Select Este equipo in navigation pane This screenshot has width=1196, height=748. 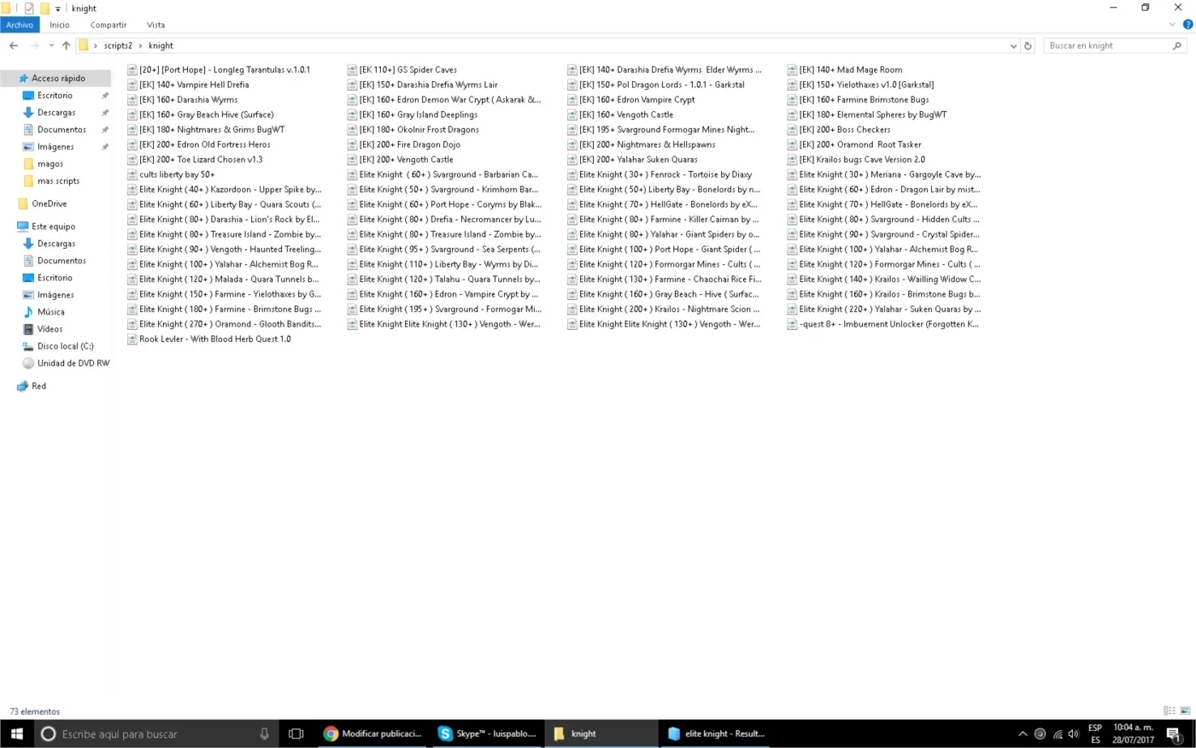(53, 227)
